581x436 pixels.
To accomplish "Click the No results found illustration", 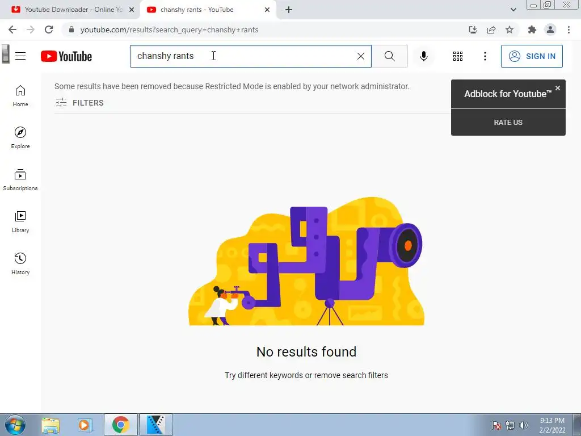I will [x=306, y=261].
